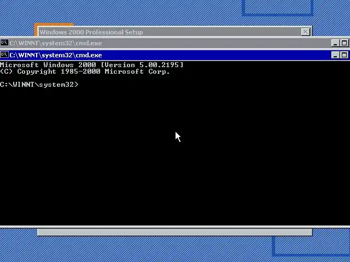Image resolution: width=350 pixels, height=262 pixels.
Task: Click the Copyright 1985-2000 Microsoft Corp. line
Action: coord(85,72)
